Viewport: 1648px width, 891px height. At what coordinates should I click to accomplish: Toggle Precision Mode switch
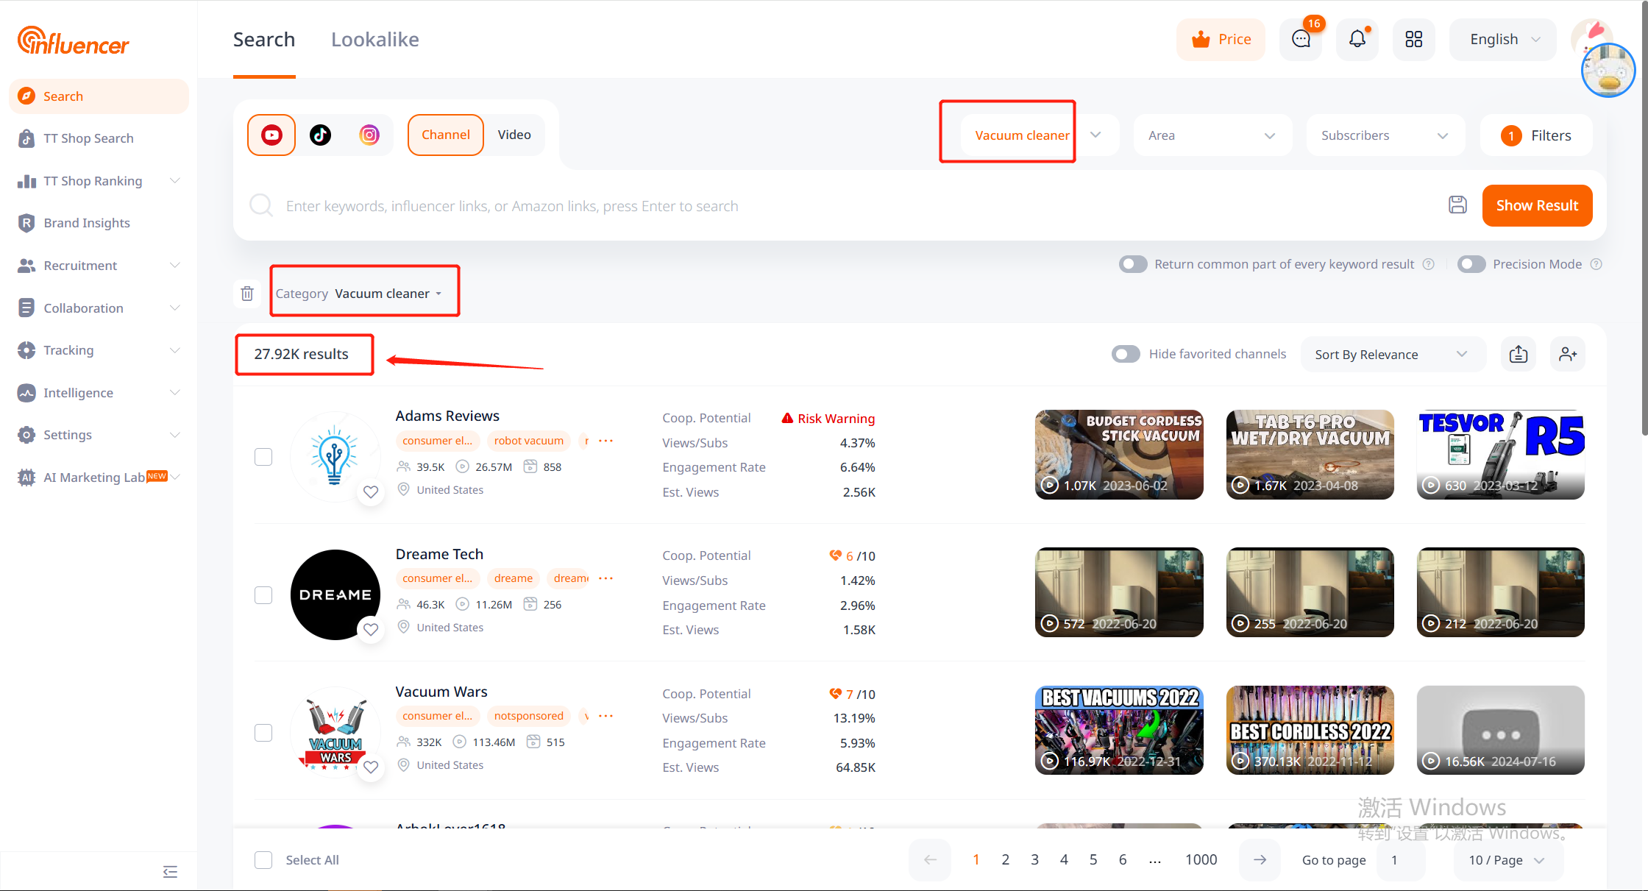1471,264
